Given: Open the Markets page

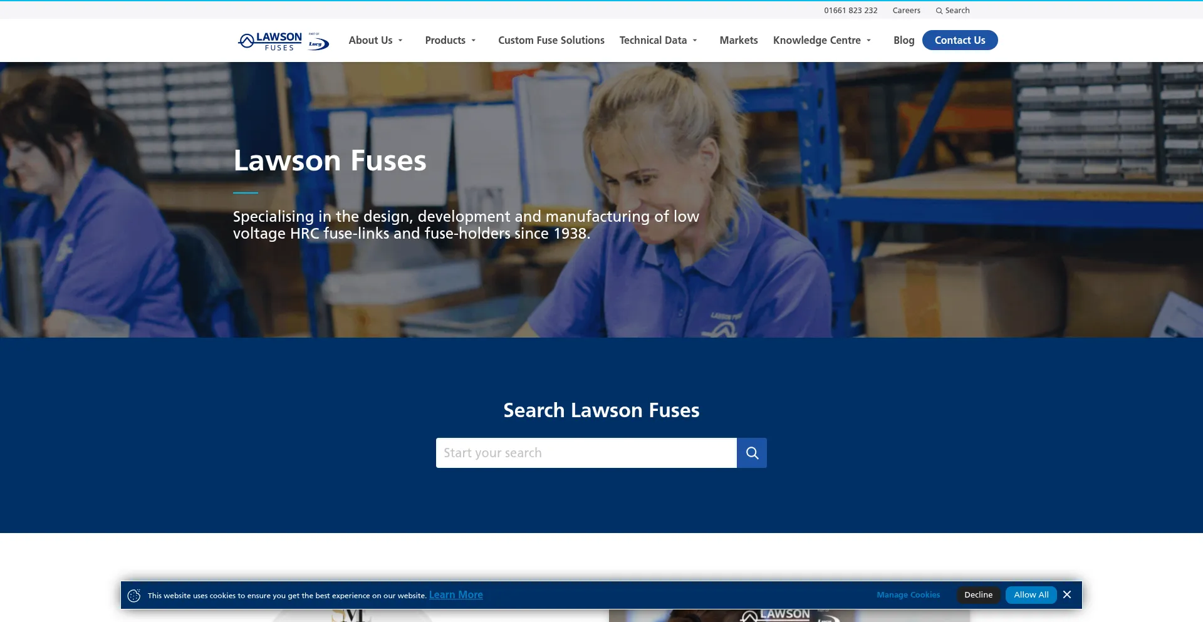Looking at the screenshot, I should click(739, 40).
